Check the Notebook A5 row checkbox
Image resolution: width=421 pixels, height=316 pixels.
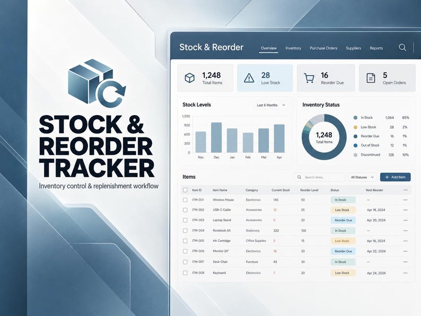click(x=185, y=231)
